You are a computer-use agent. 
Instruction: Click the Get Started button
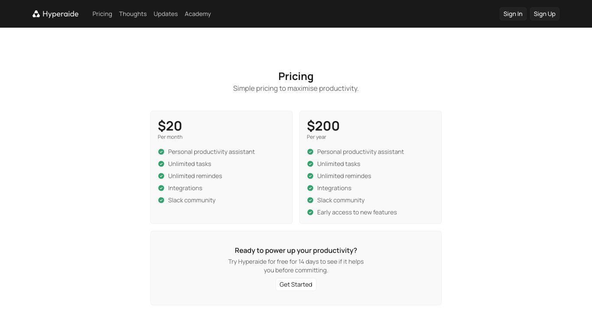pos(296,284)
